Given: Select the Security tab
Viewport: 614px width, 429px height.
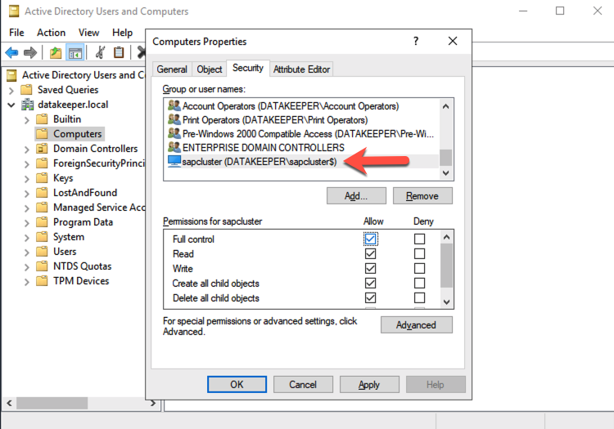Looking at the screenshot, I should 248,68.
